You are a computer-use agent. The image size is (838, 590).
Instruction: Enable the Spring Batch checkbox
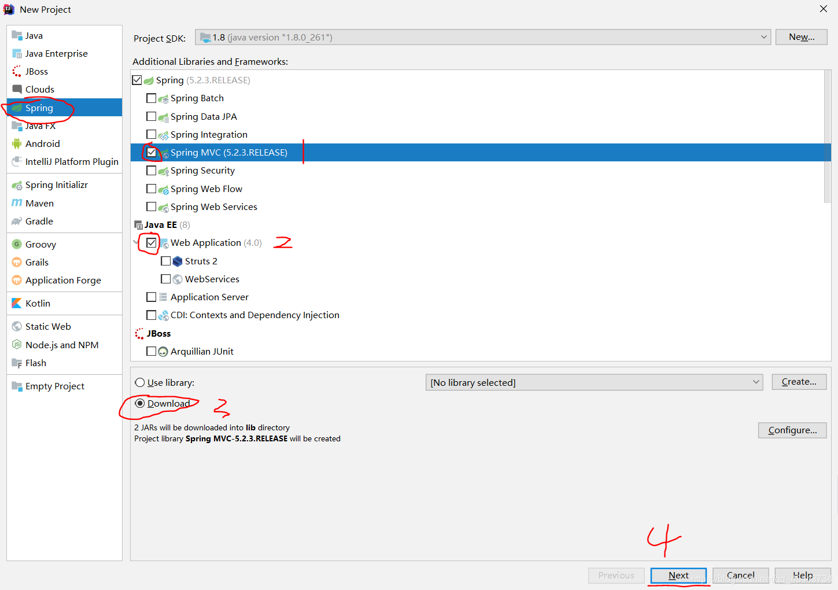(152, 98)
